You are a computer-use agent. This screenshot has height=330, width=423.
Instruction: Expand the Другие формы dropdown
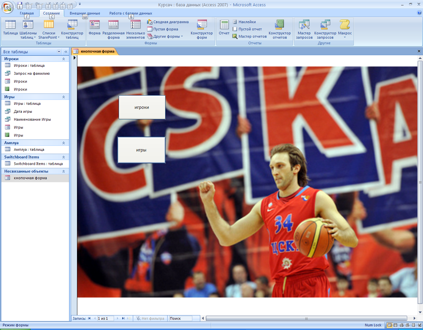(165, 36)
